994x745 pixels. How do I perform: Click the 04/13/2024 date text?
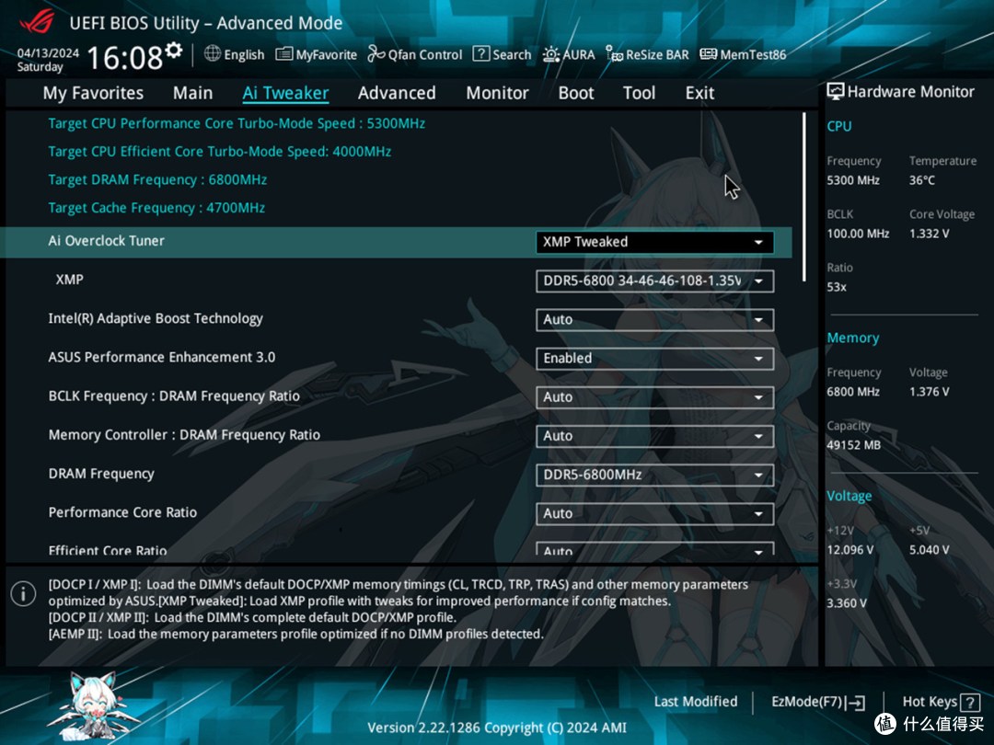point(48,53)
